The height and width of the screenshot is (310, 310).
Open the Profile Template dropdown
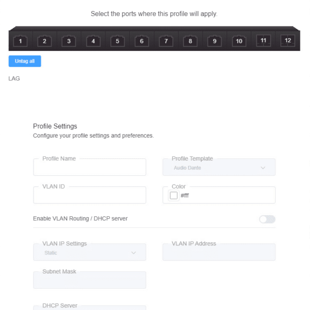pyautogui.click(x=219, y=167)
